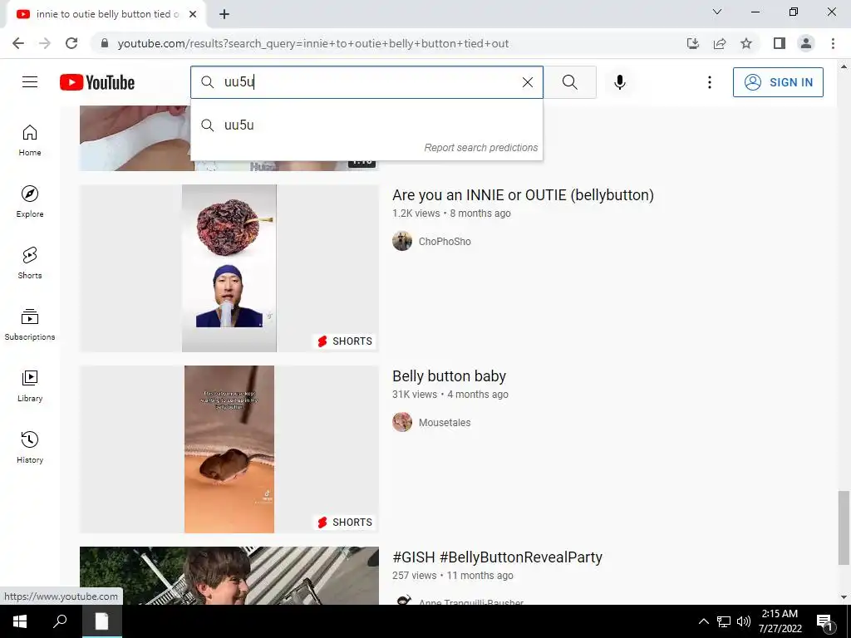Image resolution: width=851 pixels, height=638 pixels.
Task: Open 'Are you an INNIE or OUTIE' video title
Action: [x=524, y=195]
